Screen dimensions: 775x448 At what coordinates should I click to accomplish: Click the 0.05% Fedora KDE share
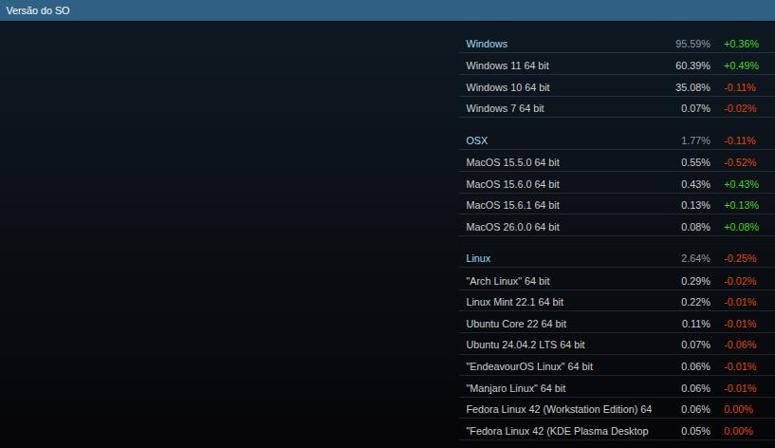695,431
